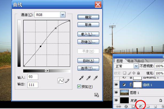
Task: Hide the 图层 1 layer visibility
Action: (116, 93)
